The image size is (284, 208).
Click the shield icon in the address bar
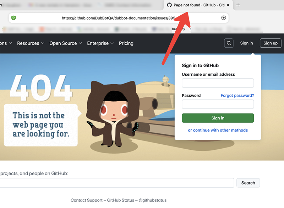[x=14, y=18]
